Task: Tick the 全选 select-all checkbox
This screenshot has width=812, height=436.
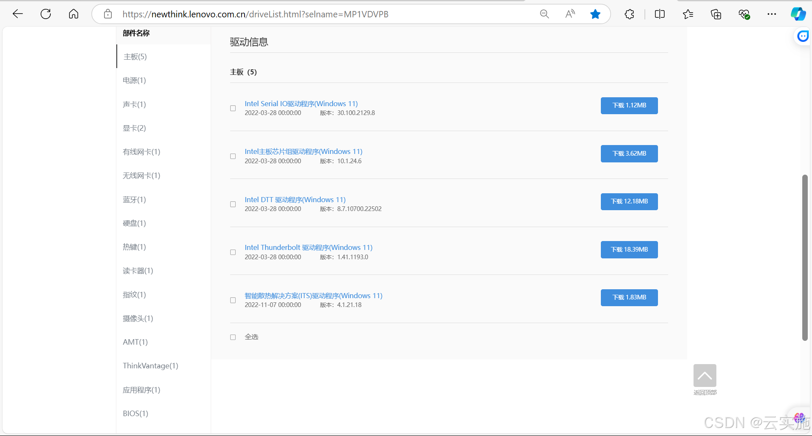Action: [x=233, y=337]
